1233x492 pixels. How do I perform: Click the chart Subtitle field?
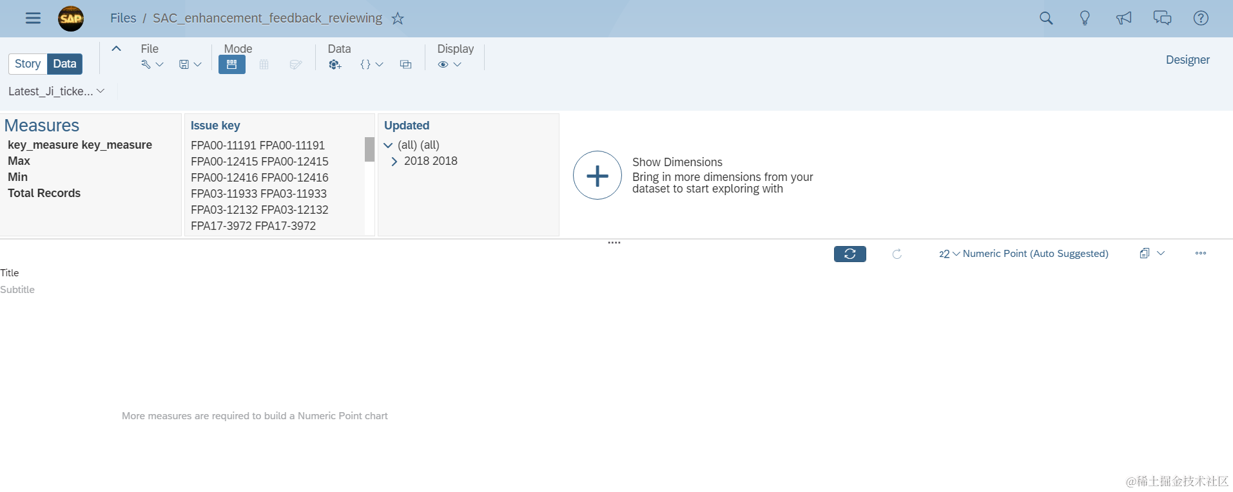click(x=17, y=290)
